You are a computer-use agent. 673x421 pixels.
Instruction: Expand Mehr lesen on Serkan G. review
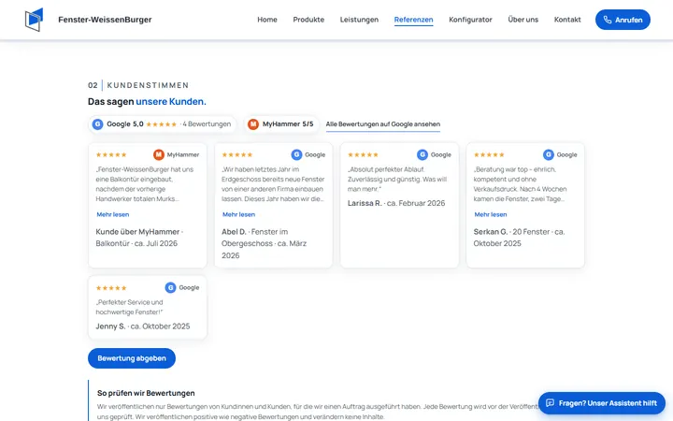(491, 214)
